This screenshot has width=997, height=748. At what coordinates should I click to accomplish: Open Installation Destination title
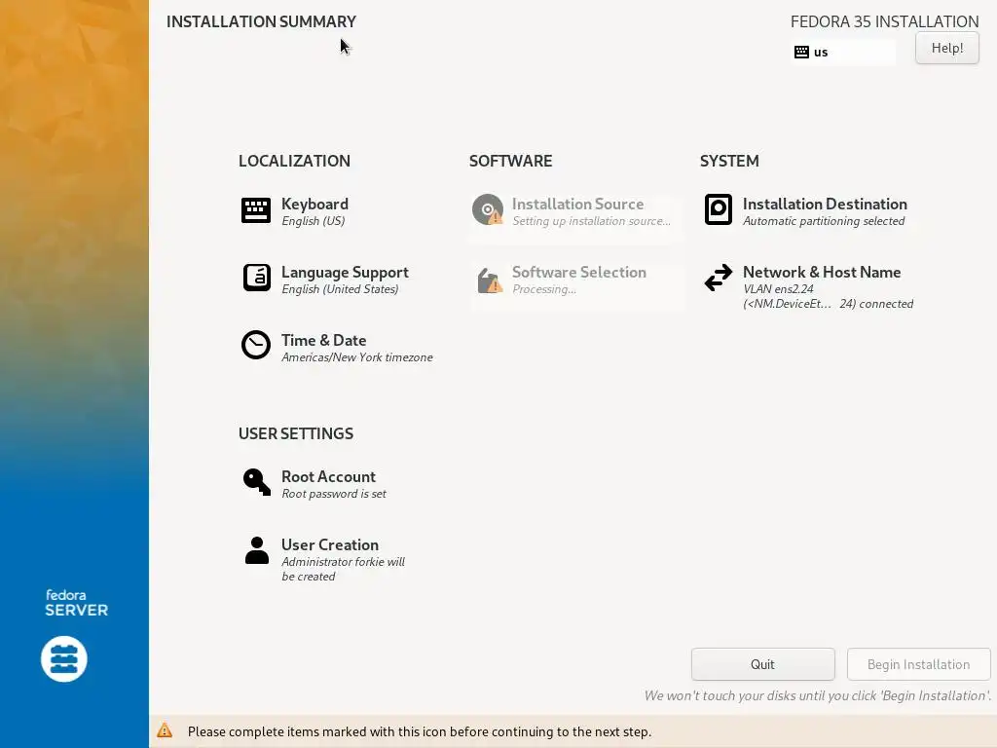[825, 205]
